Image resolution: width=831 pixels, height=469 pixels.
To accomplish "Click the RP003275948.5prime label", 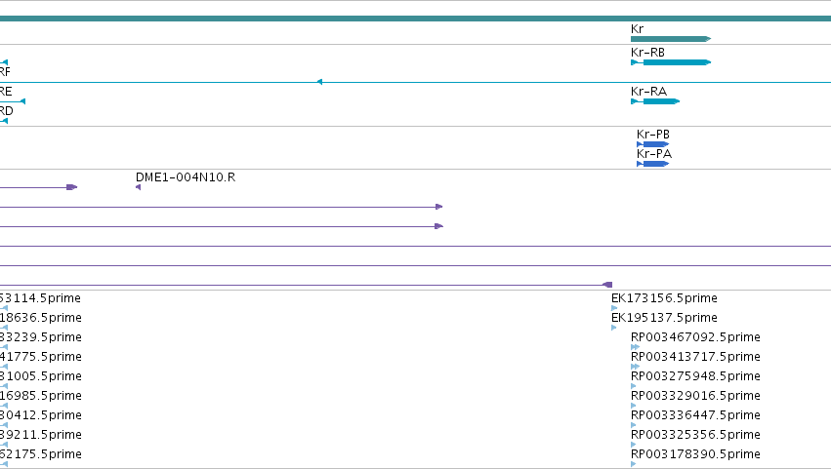I will (x=695, y=376).
